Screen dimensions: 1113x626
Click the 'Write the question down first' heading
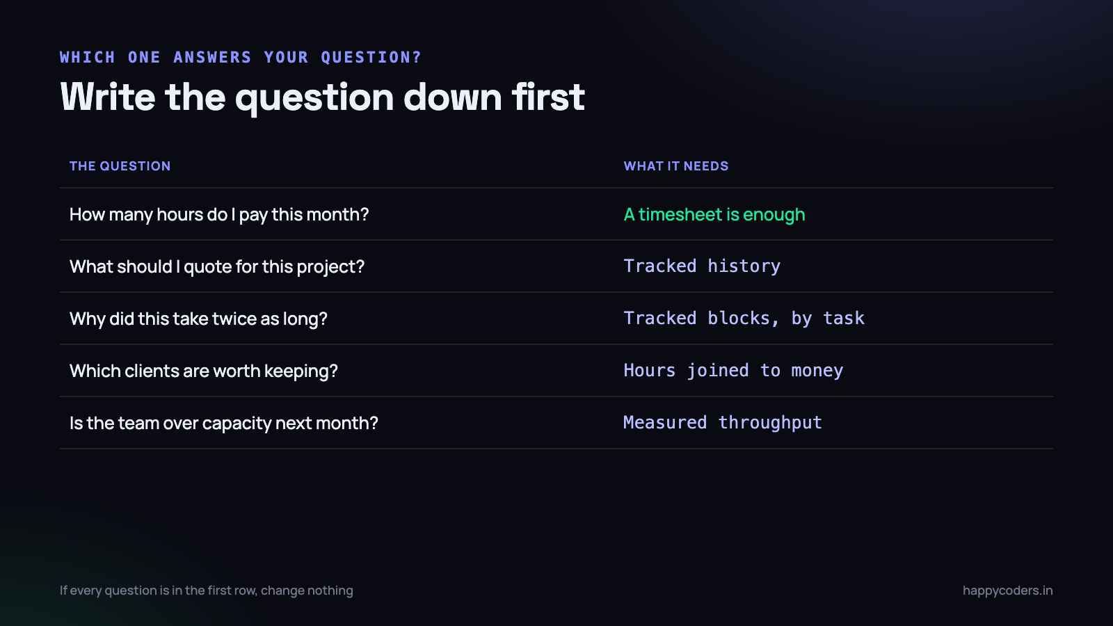click(322, 97)
